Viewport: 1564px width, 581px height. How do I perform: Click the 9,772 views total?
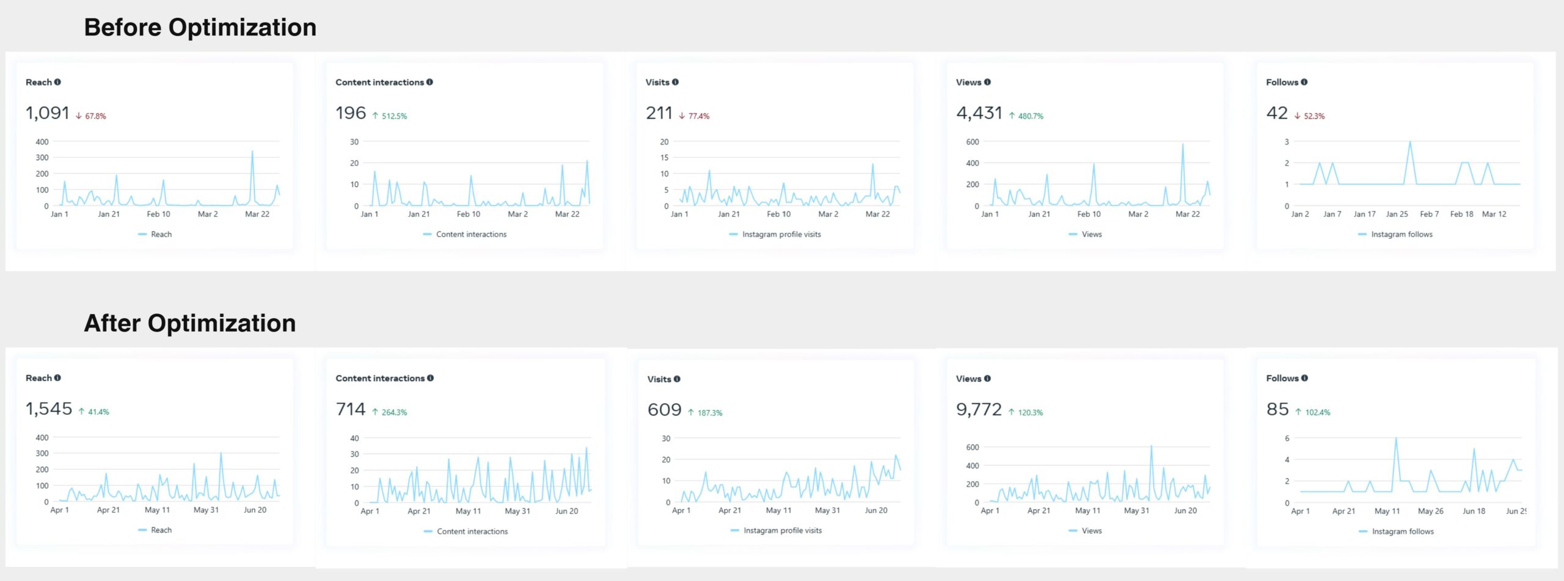click(978, 409)
